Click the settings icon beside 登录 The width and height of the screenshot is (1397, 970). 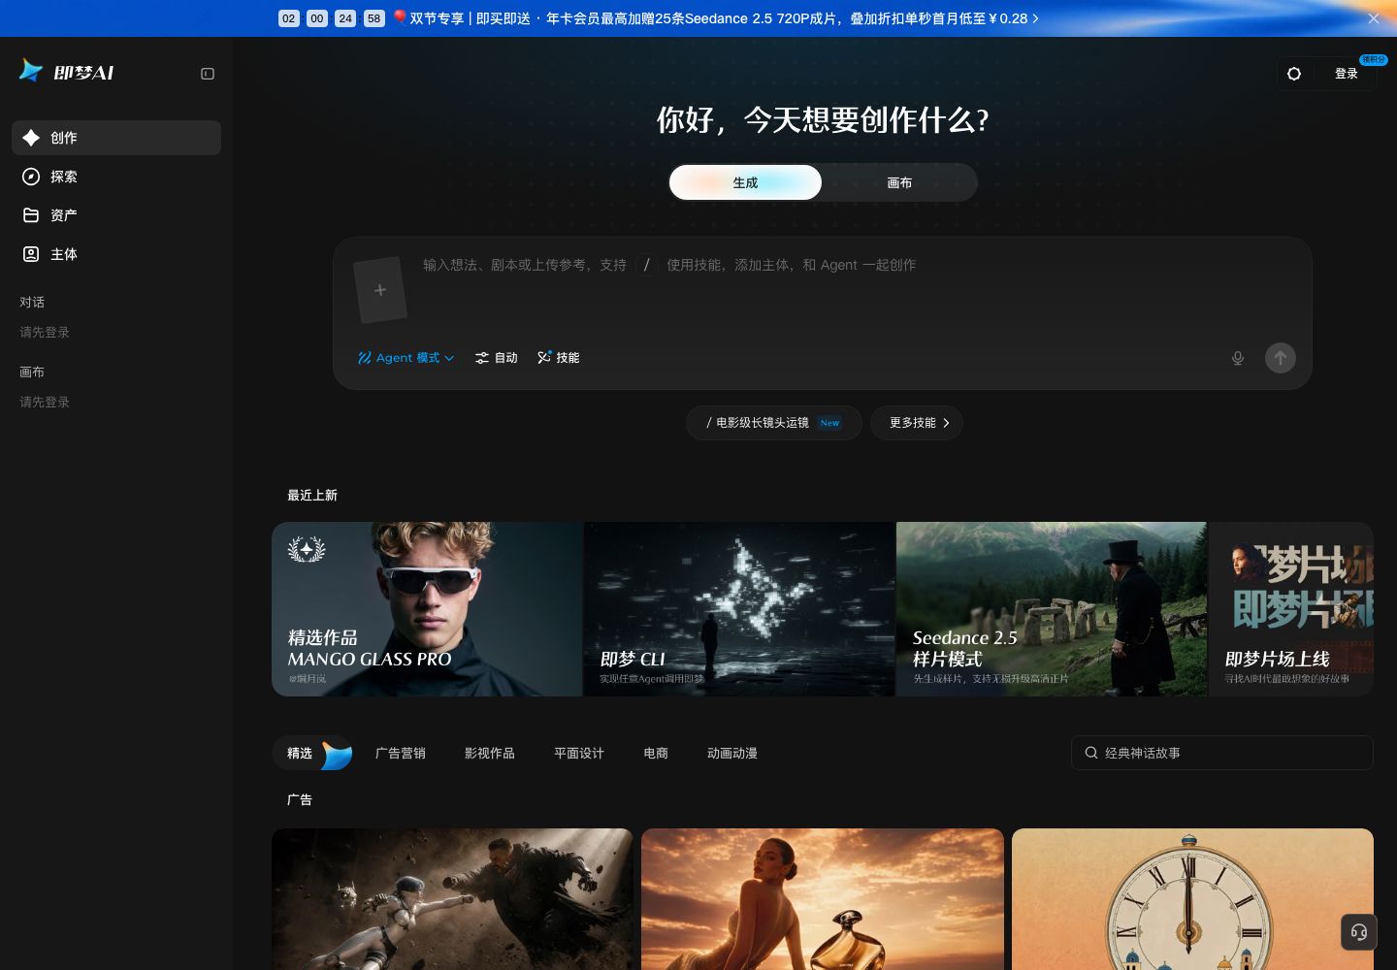(1294, 74)
